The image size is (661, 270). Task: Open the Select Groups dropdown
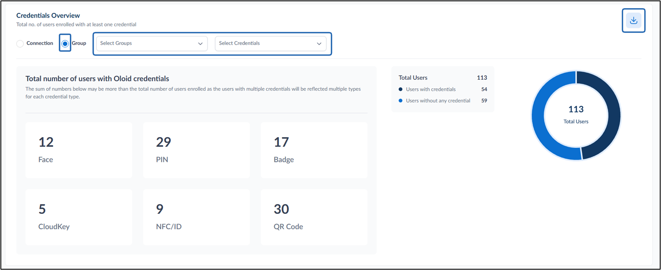(x=152, y=43)
